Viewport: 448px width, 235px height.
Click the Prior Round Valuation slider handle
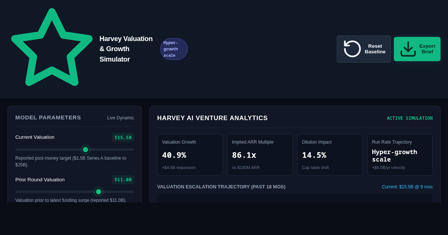click(x=99, y=192)
